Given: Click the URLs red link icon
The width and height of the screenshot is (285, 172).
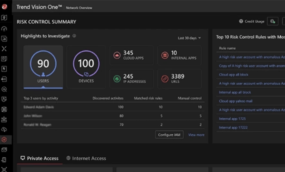Looking at the screenshot, I should click(x=165, y=79).
